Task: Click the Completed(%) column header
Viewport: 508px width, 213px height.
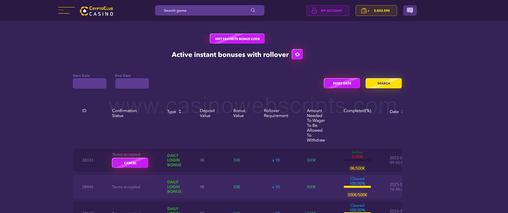Action: coord(357,110)
